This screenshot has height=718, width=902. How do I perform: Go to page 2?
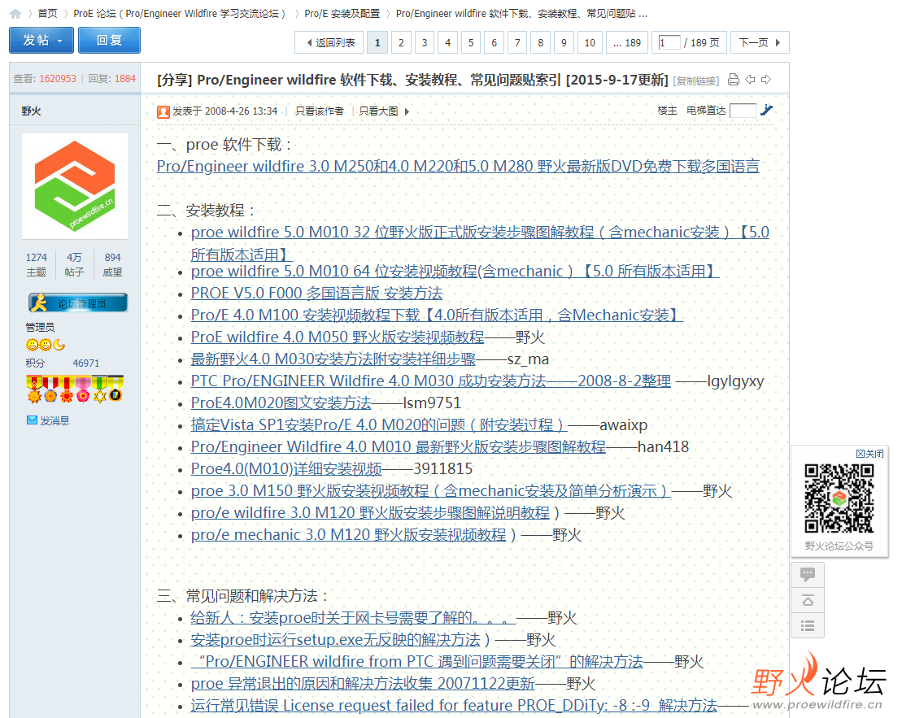(401, 42)
